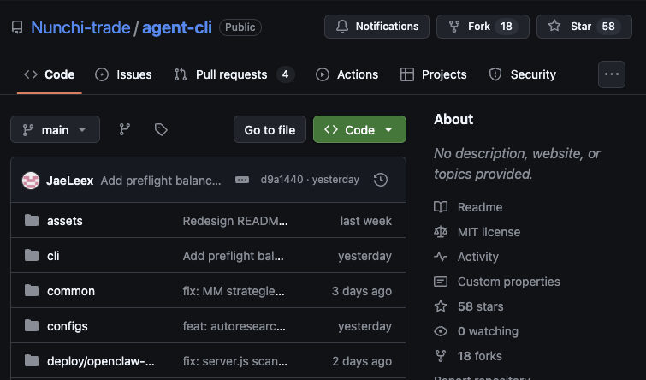
Task: Click the eye icon beside 0 watching
Action: click(441, 331)
